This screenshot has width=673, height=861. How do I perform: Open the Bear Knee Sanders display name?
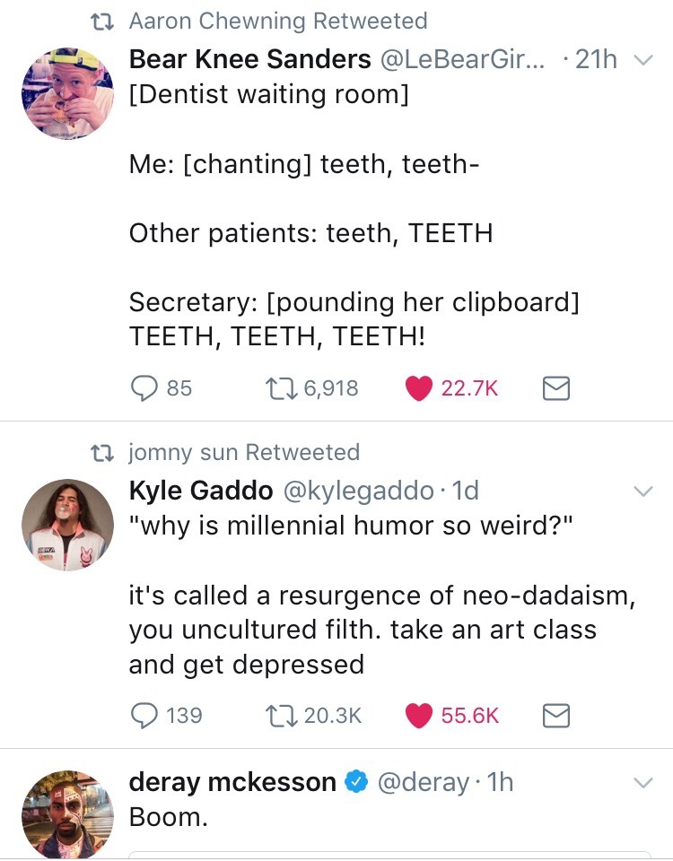point(249,59)
